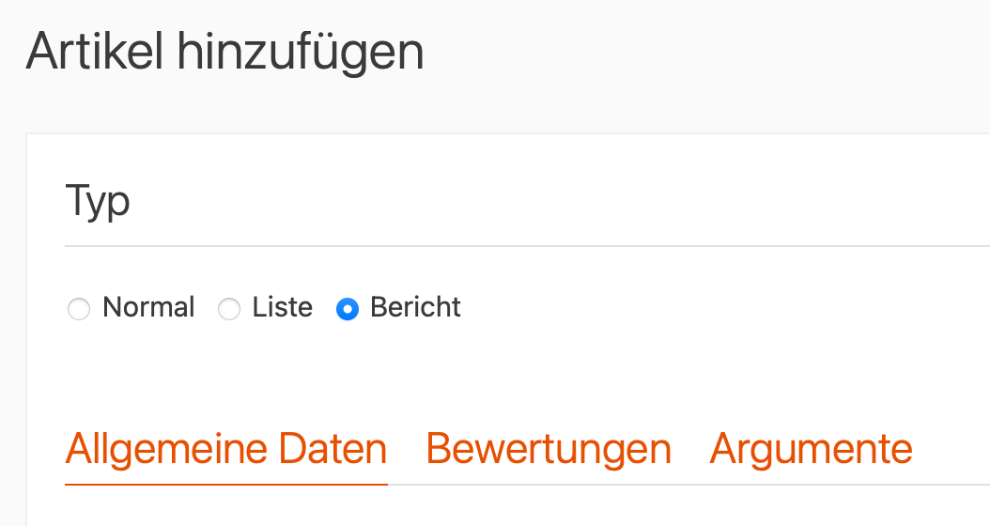Click the "Artikel hinzufügen" page heading
The image size is (990, 526).
click(224, 53)
